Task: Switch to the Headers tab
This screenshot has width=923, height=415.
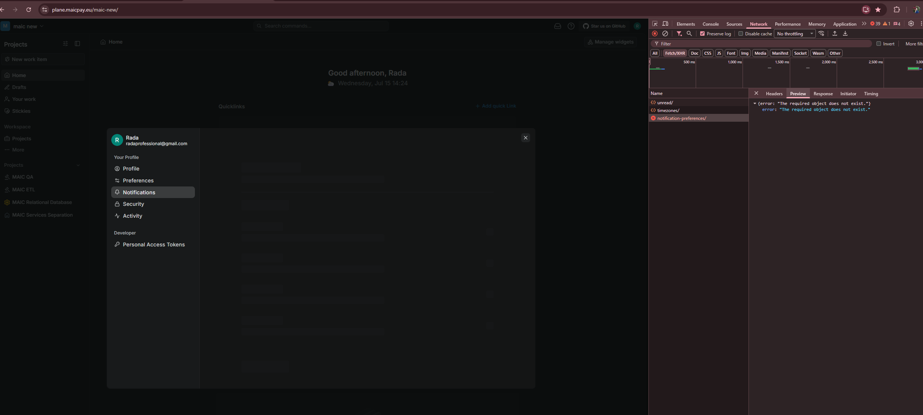Action: tap(774, 94)
